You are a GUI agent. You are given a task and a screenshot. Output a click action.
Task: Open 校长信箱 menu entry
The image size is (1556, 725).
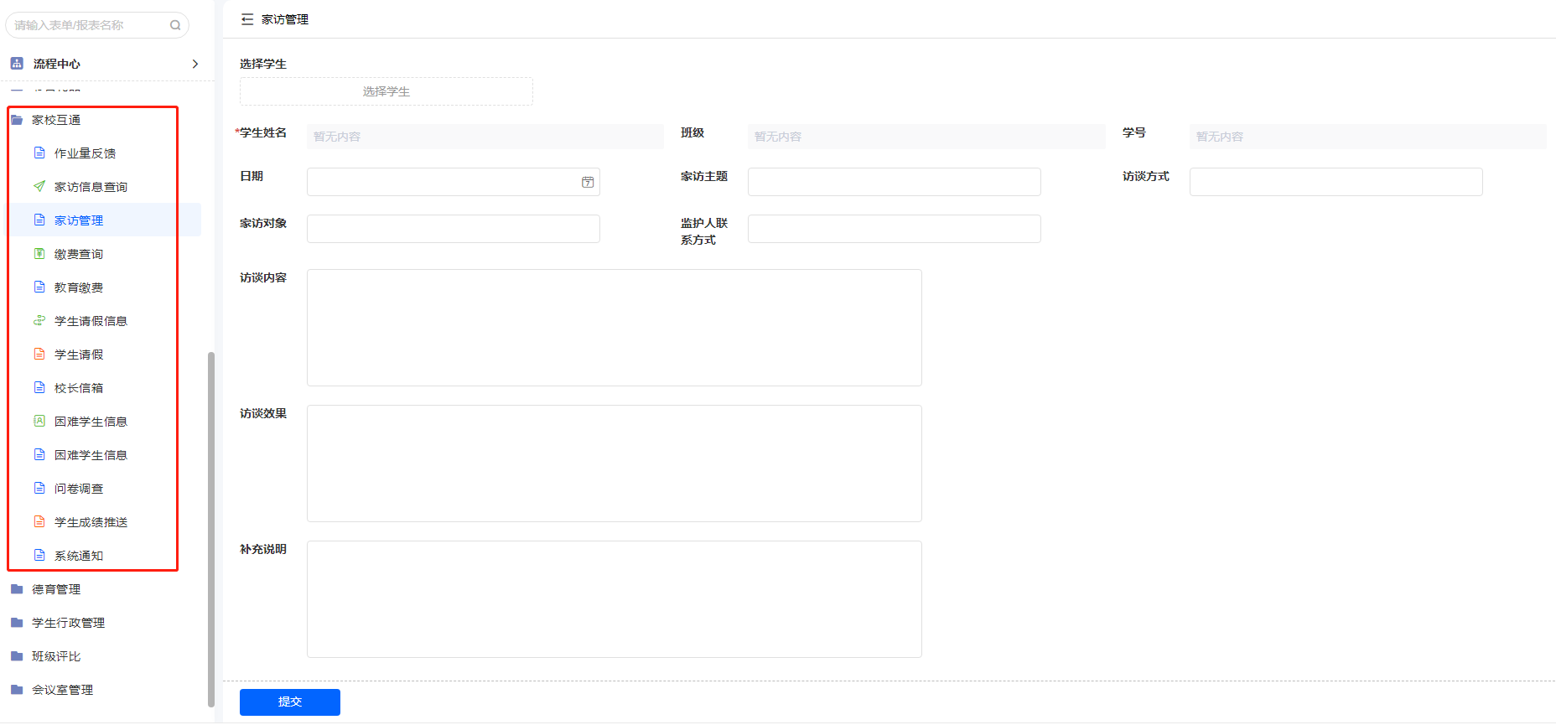click(79, 388)
